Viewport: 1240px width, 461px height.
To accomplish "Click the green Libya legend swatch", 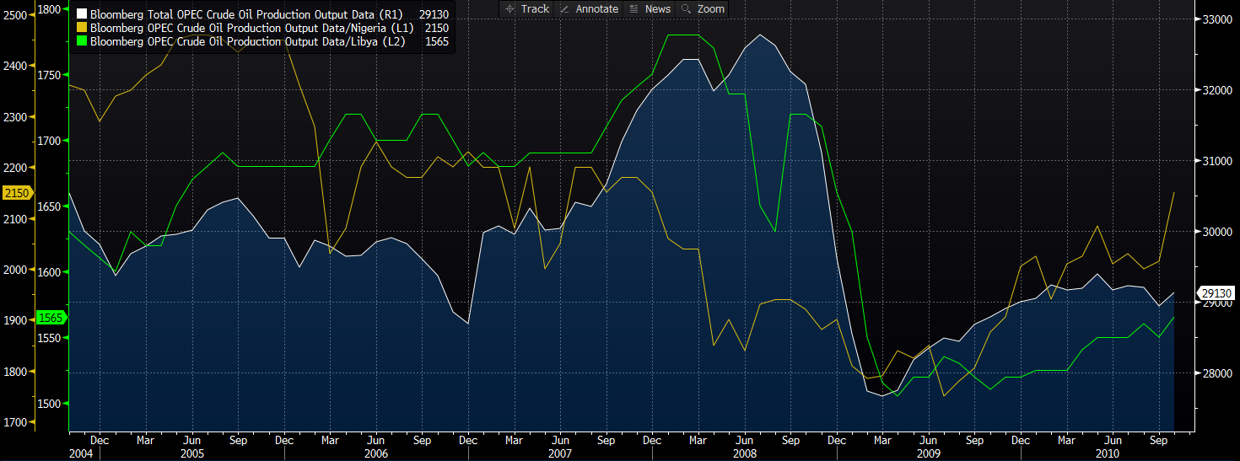I will click(x=82, y=41).
